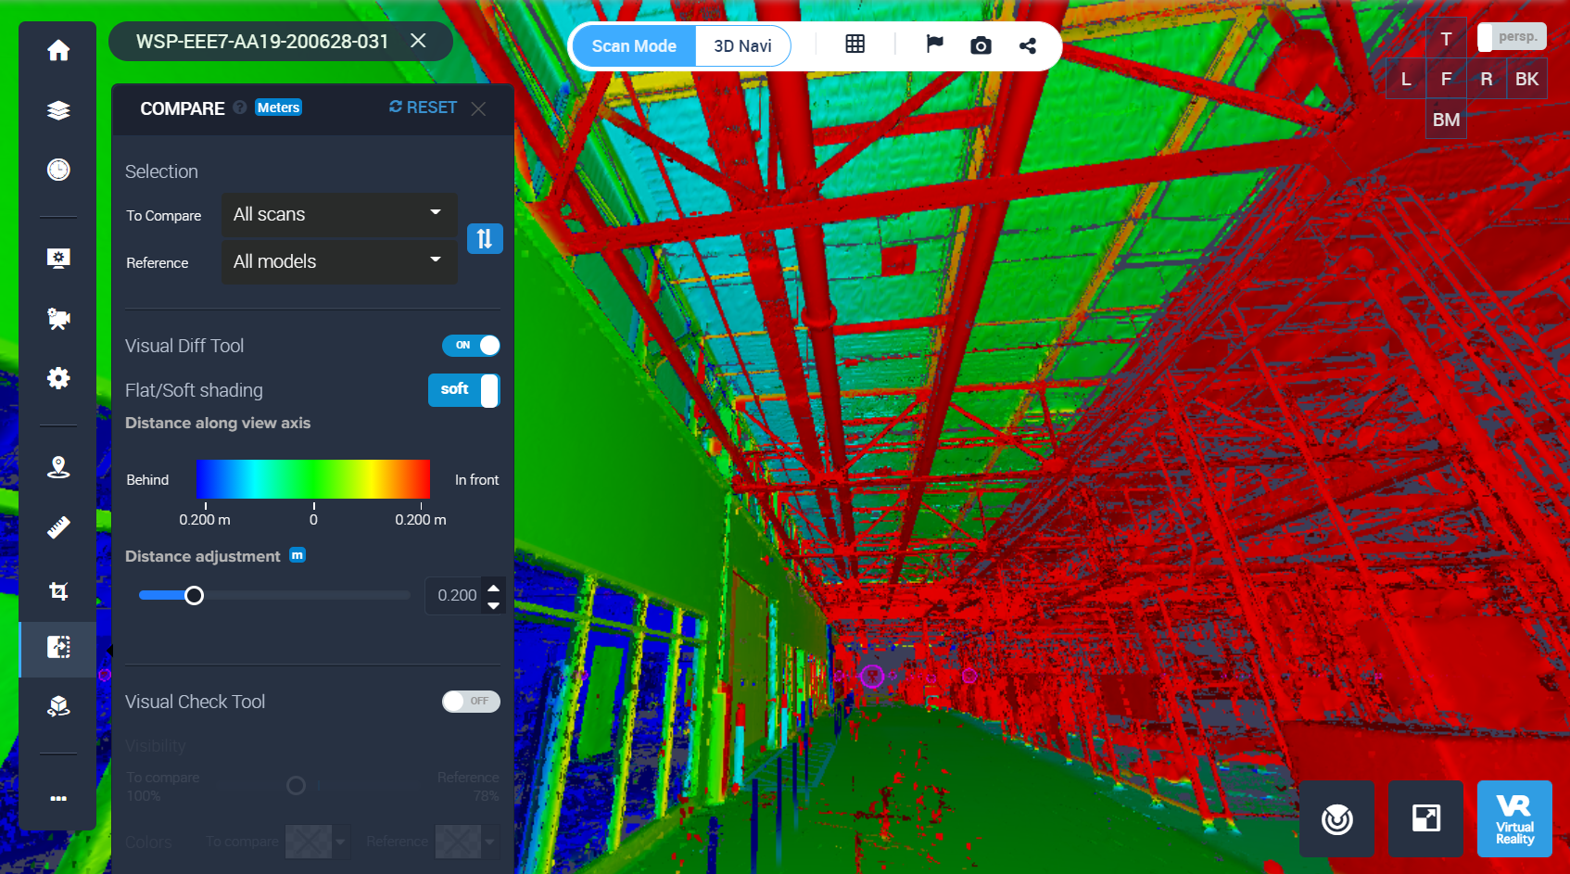Open display settings monitor icon
The height and width of the screenshot is (874, 1570).
coord(58,259)
